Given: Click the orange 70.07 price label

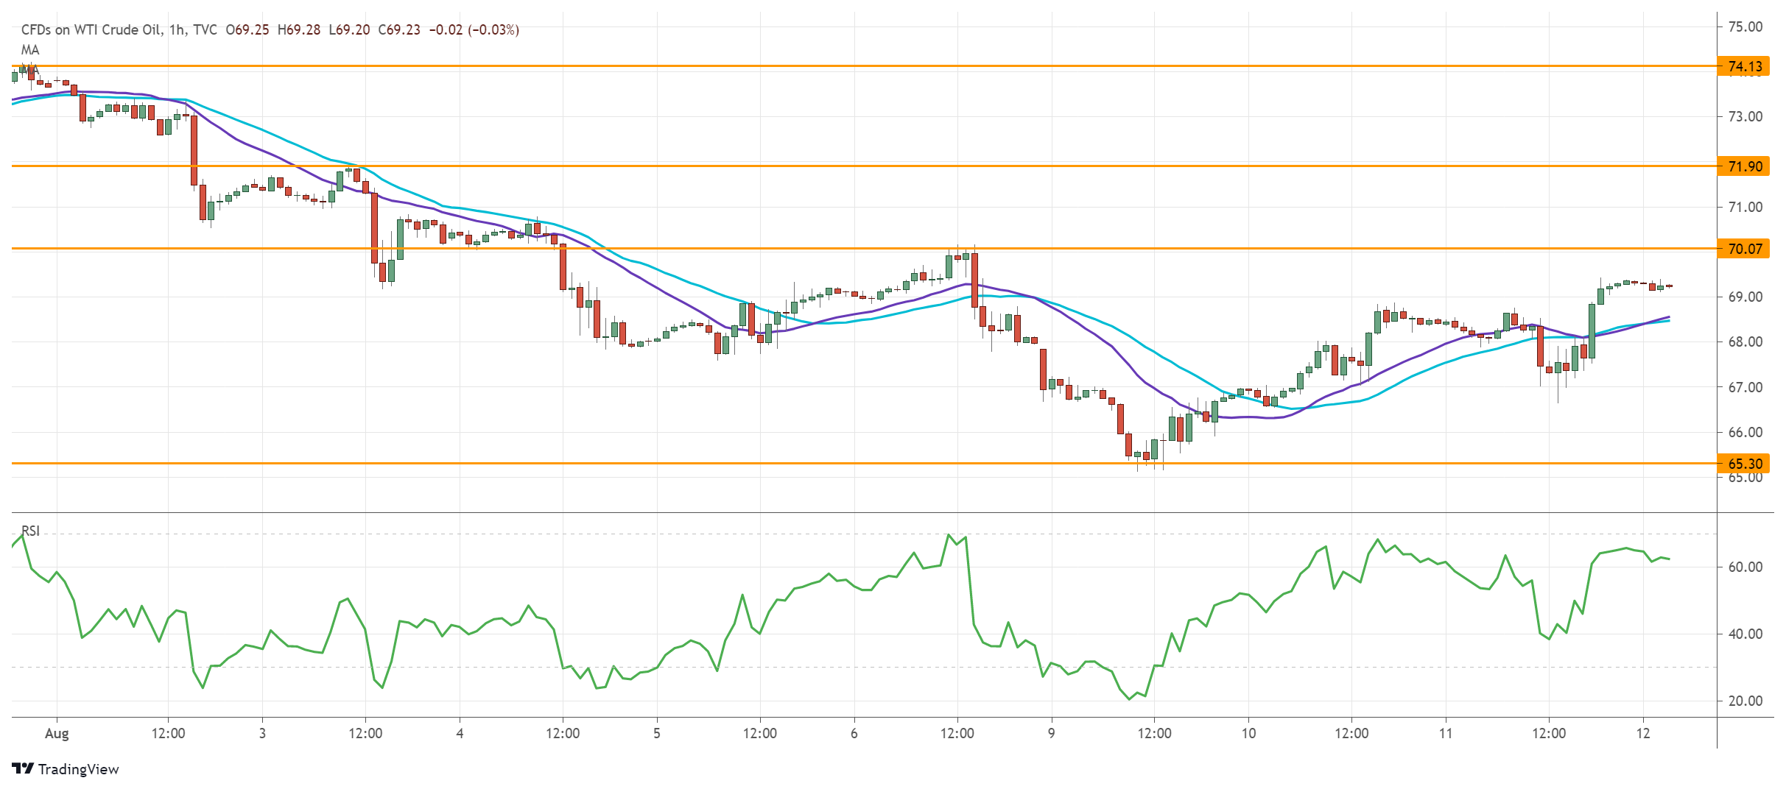Looking at the screenshot, I should 1745,249.
